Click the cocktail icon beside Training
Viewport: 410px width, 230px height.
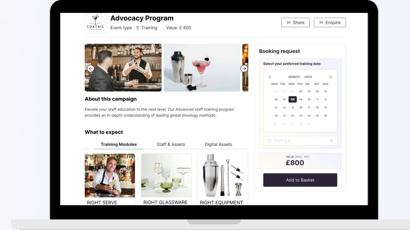(x=138, y=28)
